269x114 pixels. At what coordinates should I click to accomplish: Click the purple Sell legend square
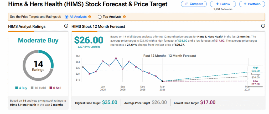click(51, 88)
